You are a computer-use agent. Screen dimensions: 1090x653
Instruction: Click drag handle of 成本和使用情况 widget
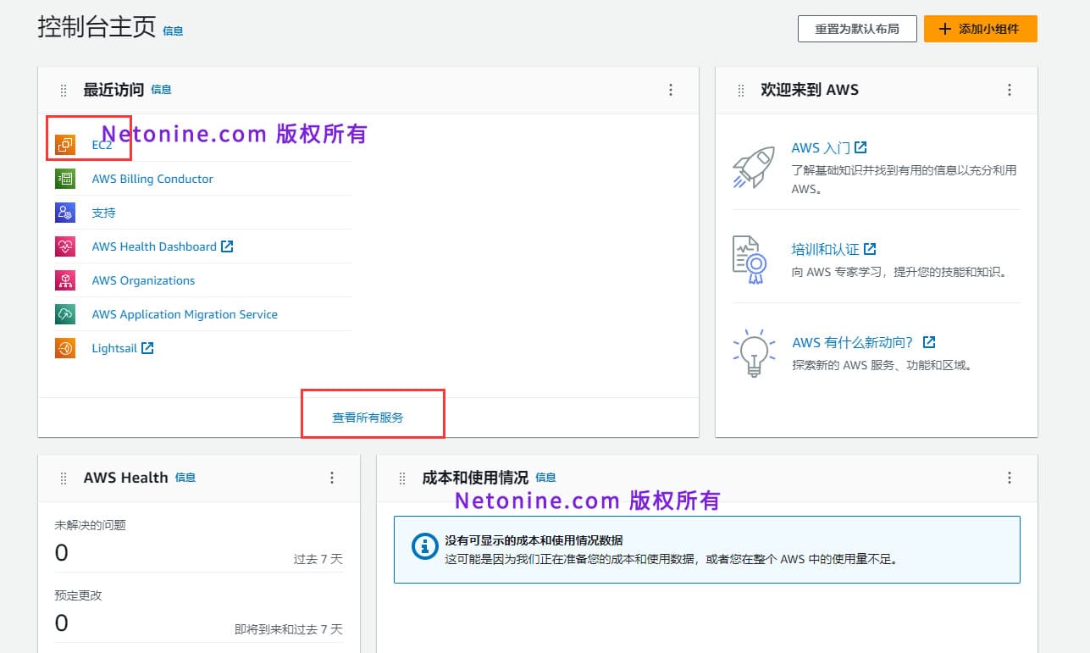(x=402, y=479)
